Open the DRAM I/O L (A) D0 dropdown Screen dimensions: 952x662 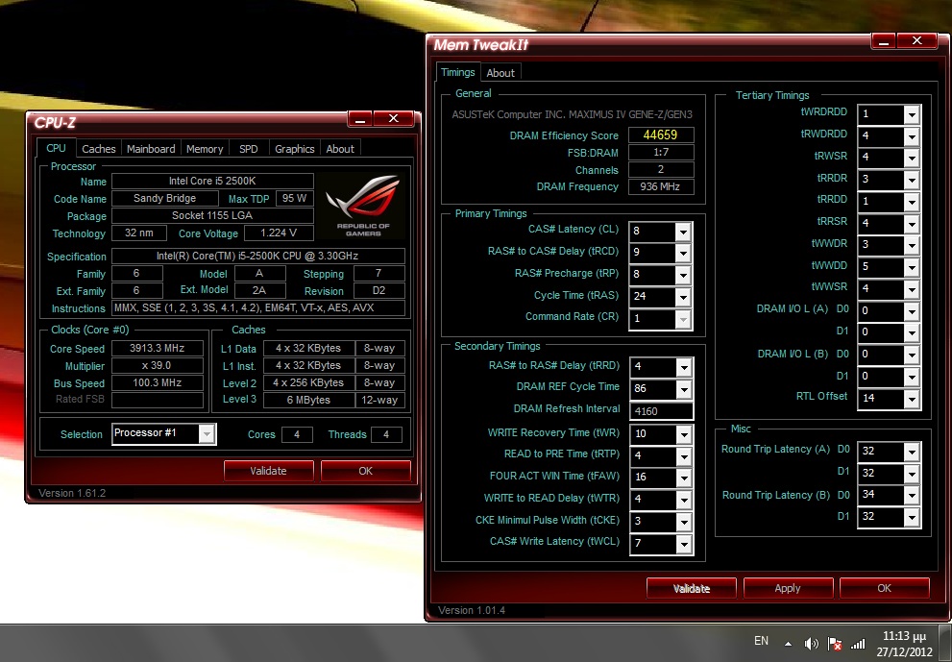(x=912, y=311)
